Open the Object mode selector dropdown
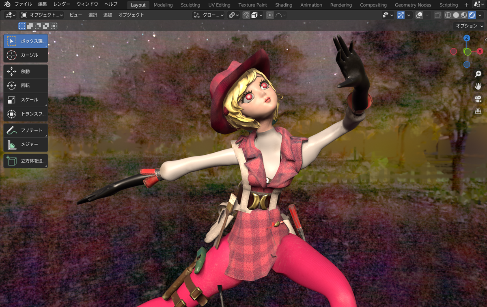This screenshot has width=487, height=307. tap(42, 15)
